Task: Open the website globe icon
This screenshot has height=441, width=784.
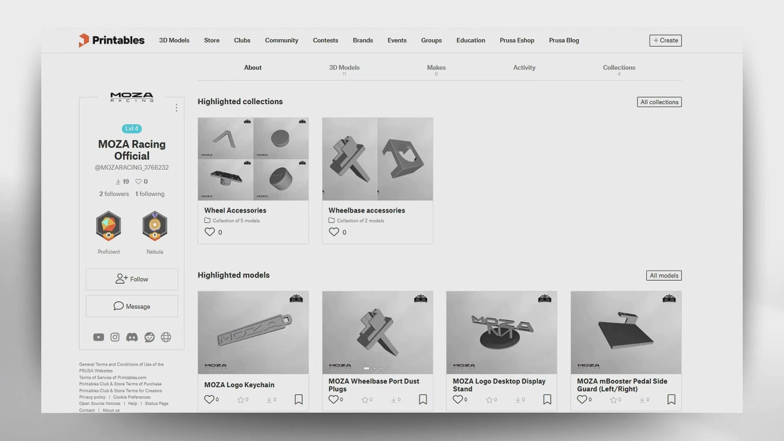Action: coord(166,337)
